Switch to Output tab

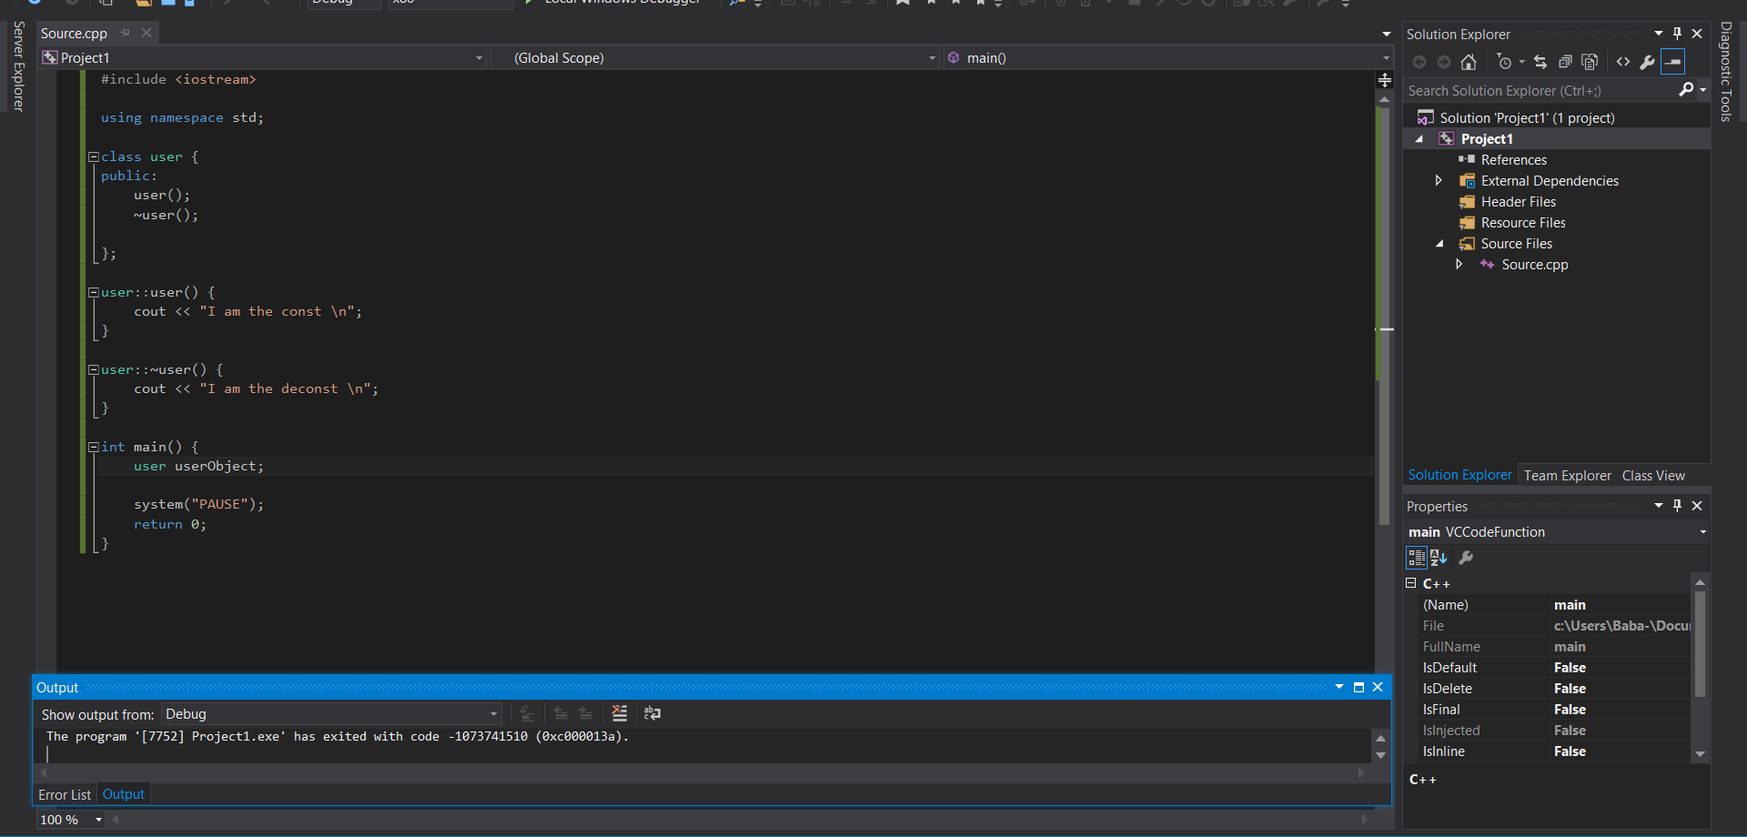pos(123,794)
